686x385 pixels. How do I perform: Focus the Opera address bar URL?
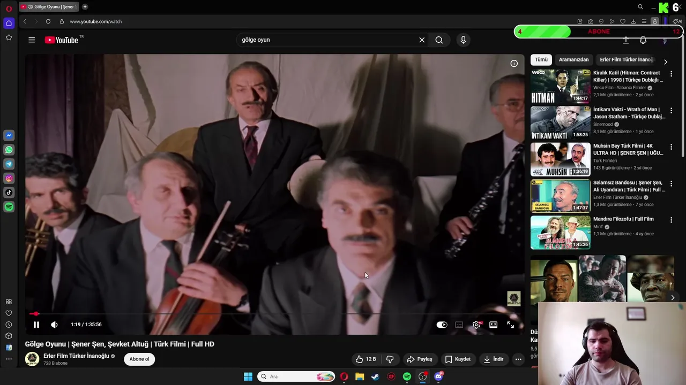(95, 21)
